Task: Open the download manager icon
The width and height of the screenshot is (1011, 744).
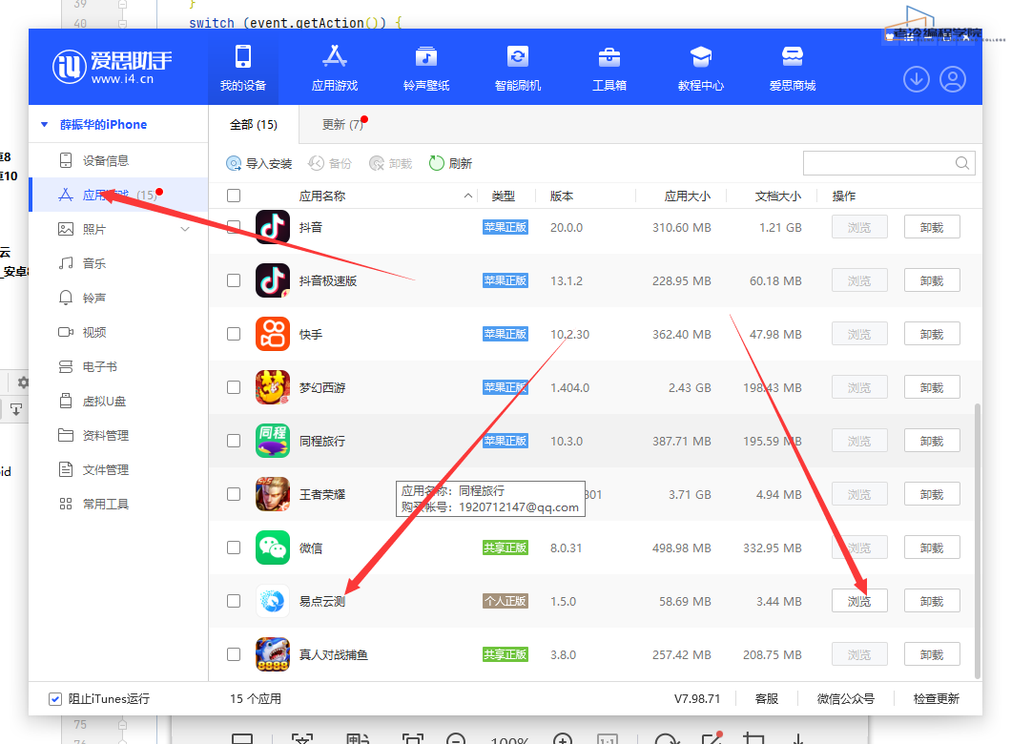Action: tap(917, 79)
